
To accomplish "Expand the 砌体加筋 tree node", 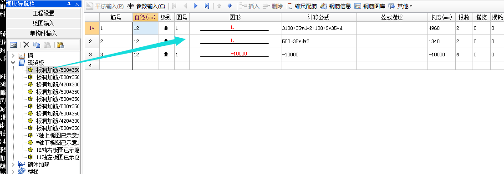I will point(13,164).
